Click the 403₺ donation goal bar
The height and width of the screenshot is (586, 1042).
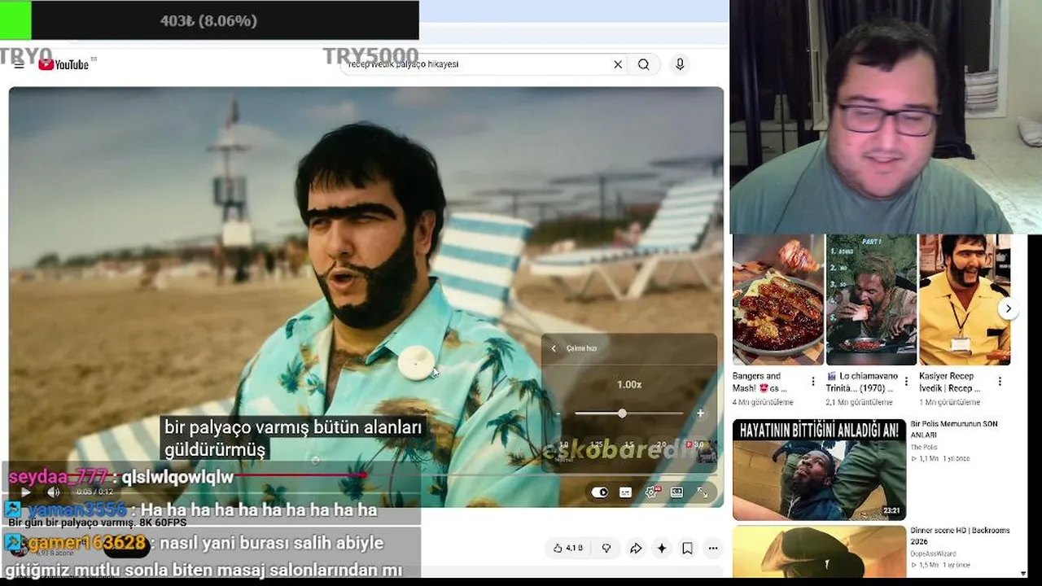(x=209, y=20)
